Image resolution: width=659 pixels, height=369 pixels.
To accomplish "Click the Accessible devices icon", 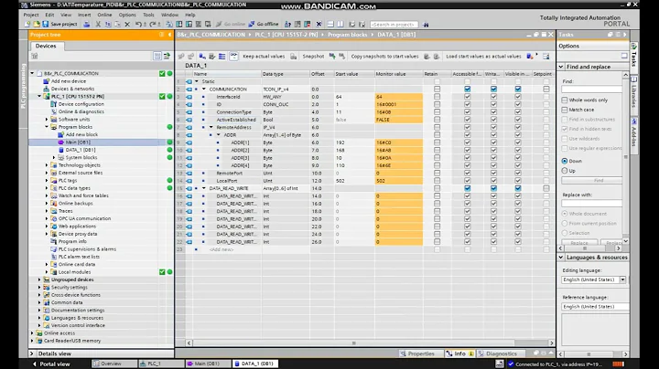I will (x=288, y=24).
